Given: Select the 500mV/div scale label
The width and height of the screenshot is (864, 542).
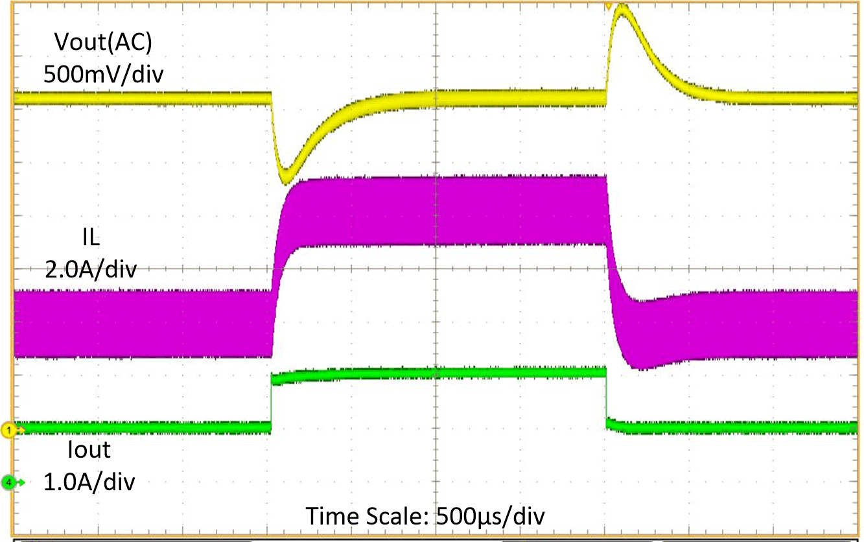Looking at the screenshot, I should (104, 74).
